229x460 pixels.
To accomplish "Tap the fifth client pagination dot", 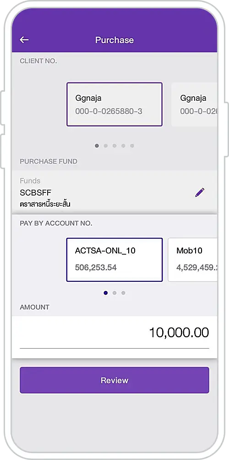I will point(132,146).
